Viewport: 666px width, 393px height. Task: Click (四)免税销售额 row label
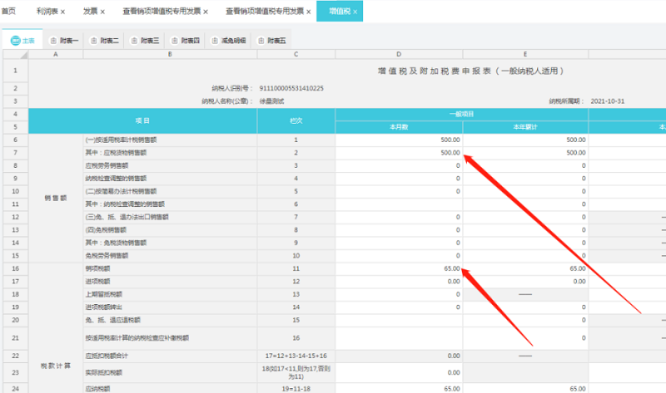point(106,230)
